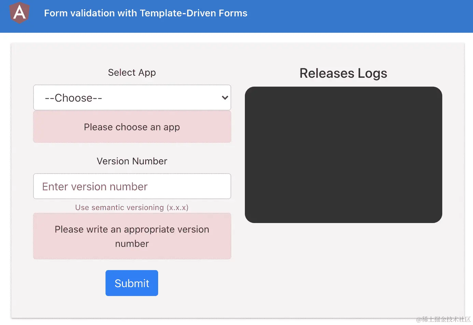Click the Releases Logs heading
Image resolution: width=473 pixels, height=325 pixels.
click(343, 73)
